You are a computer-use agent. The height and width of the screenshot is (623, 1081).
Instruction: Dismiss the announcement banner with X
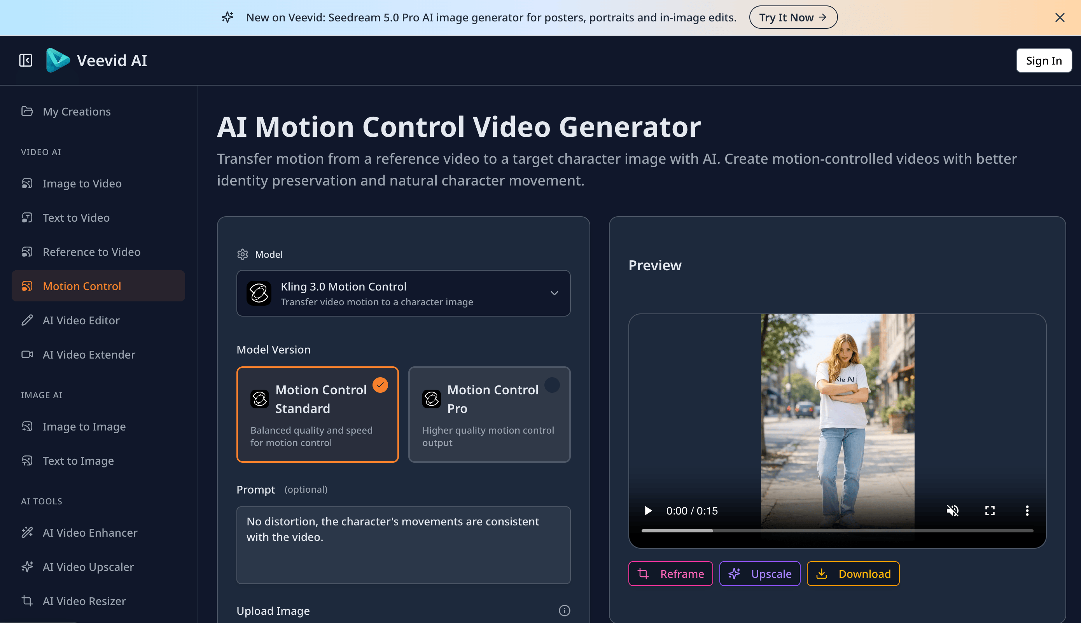click(x=1060, y=17)
